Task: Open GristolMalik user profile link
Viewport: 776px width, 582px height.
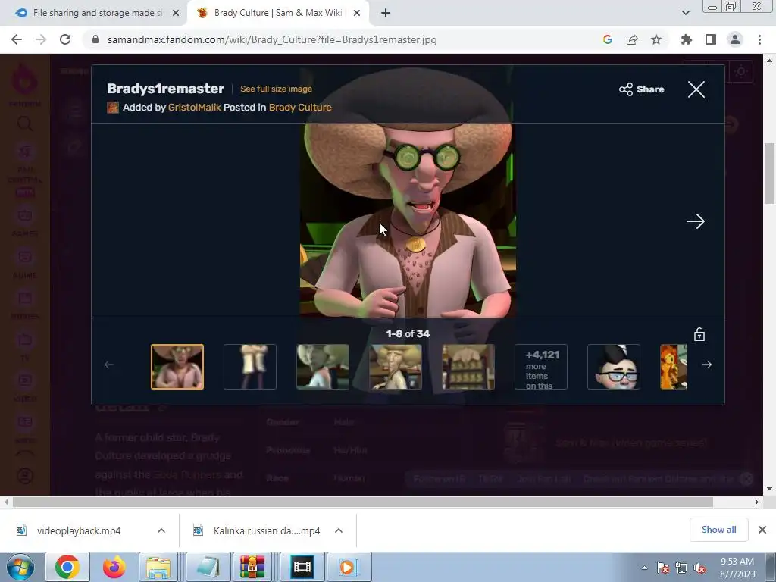Action: point(195,108)
